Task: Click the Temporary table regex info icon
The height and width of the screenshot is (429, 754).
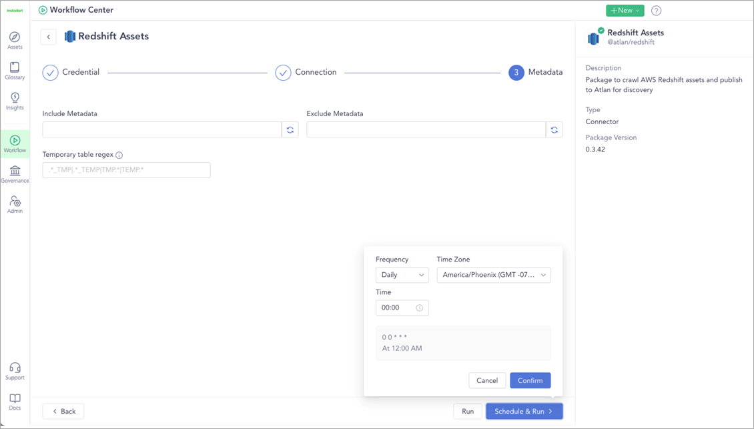Action: (119, 155)
